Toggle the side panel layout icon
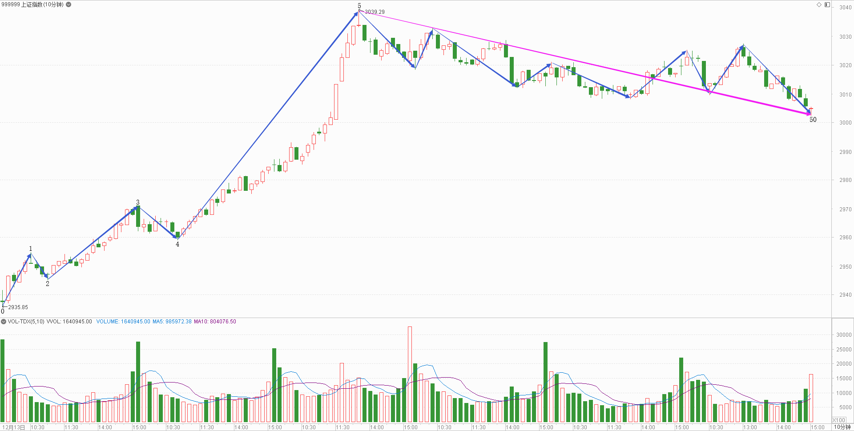The height and width of the screenshot is (431, 854). tap(827, 4)
